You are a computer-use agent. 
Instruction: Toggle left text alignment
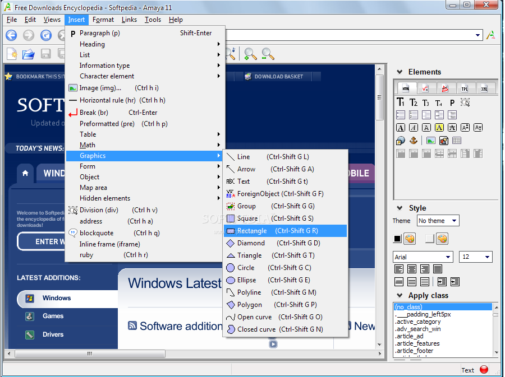pyautogui.click(x=399, y=269)
